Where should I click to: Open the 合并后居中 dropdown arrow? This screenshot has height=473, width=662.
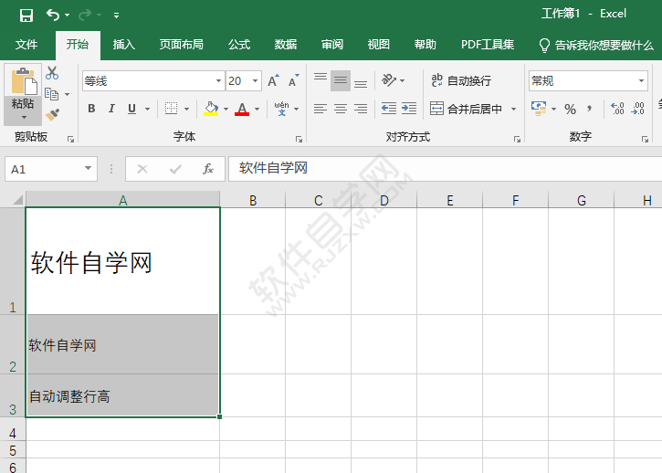tap(513, 109)
